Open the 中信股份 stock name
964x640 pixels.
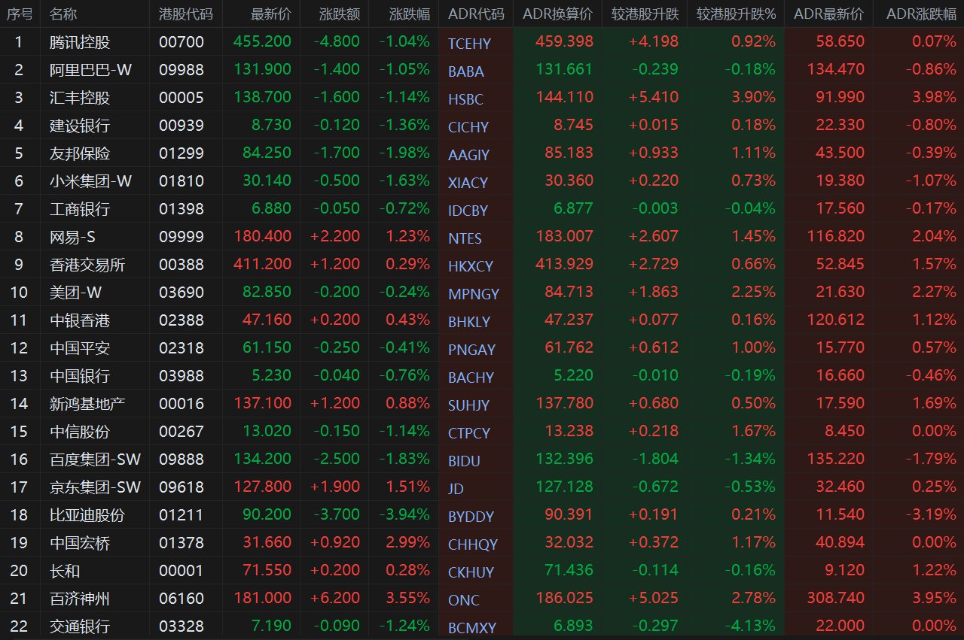pyautogui.click(x=80, y=432)
